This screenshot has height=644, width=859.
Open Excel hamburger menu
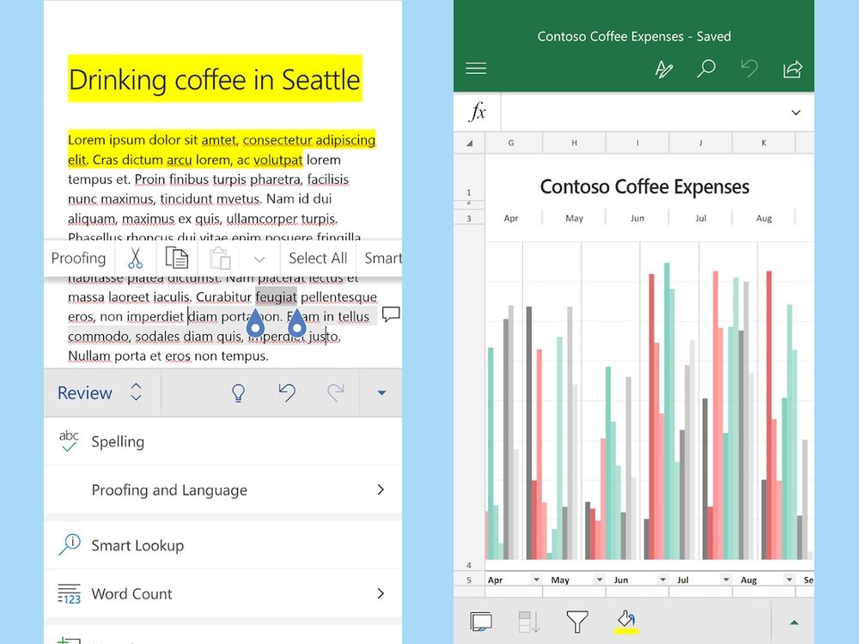point(476,69)
